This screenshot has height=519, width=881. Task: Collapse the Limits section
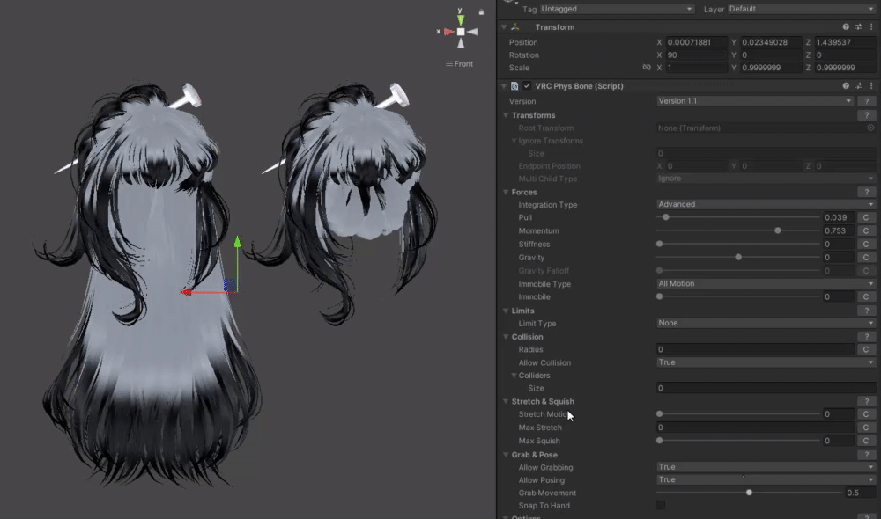(x=506, y=311)
